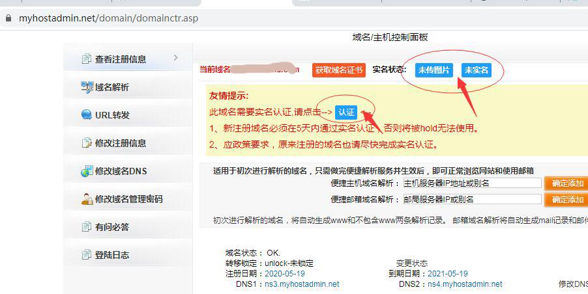Expand the 查看注册信息 chevron arrow

(x=176, y=58)
